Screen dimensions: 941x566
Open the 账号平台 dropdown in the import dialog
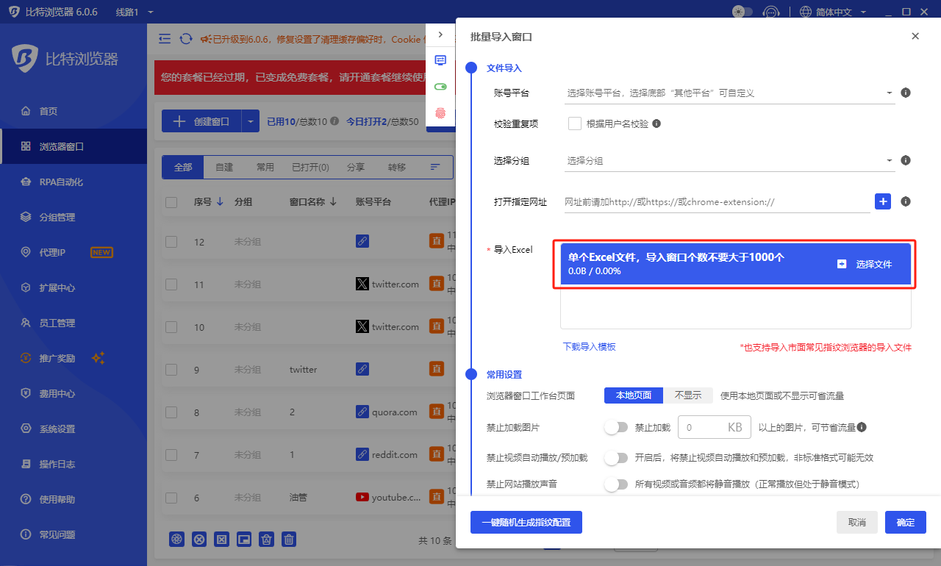click(730, 93)
